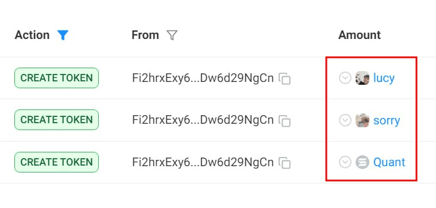Screen dimensions: 436x208
Task: Click the gray Quant token placeholder icon
Action: point(362,162)
